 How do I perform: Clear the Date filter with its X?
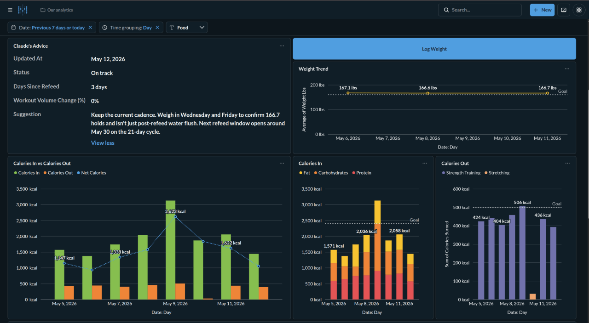(90, 28)
